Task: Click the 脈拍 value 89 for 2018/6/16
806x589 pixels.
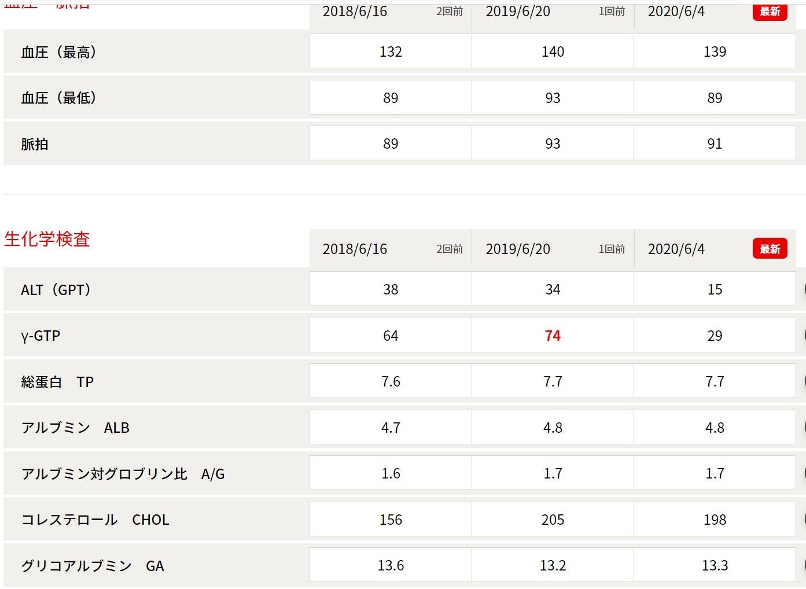Action: click(391, 143)
